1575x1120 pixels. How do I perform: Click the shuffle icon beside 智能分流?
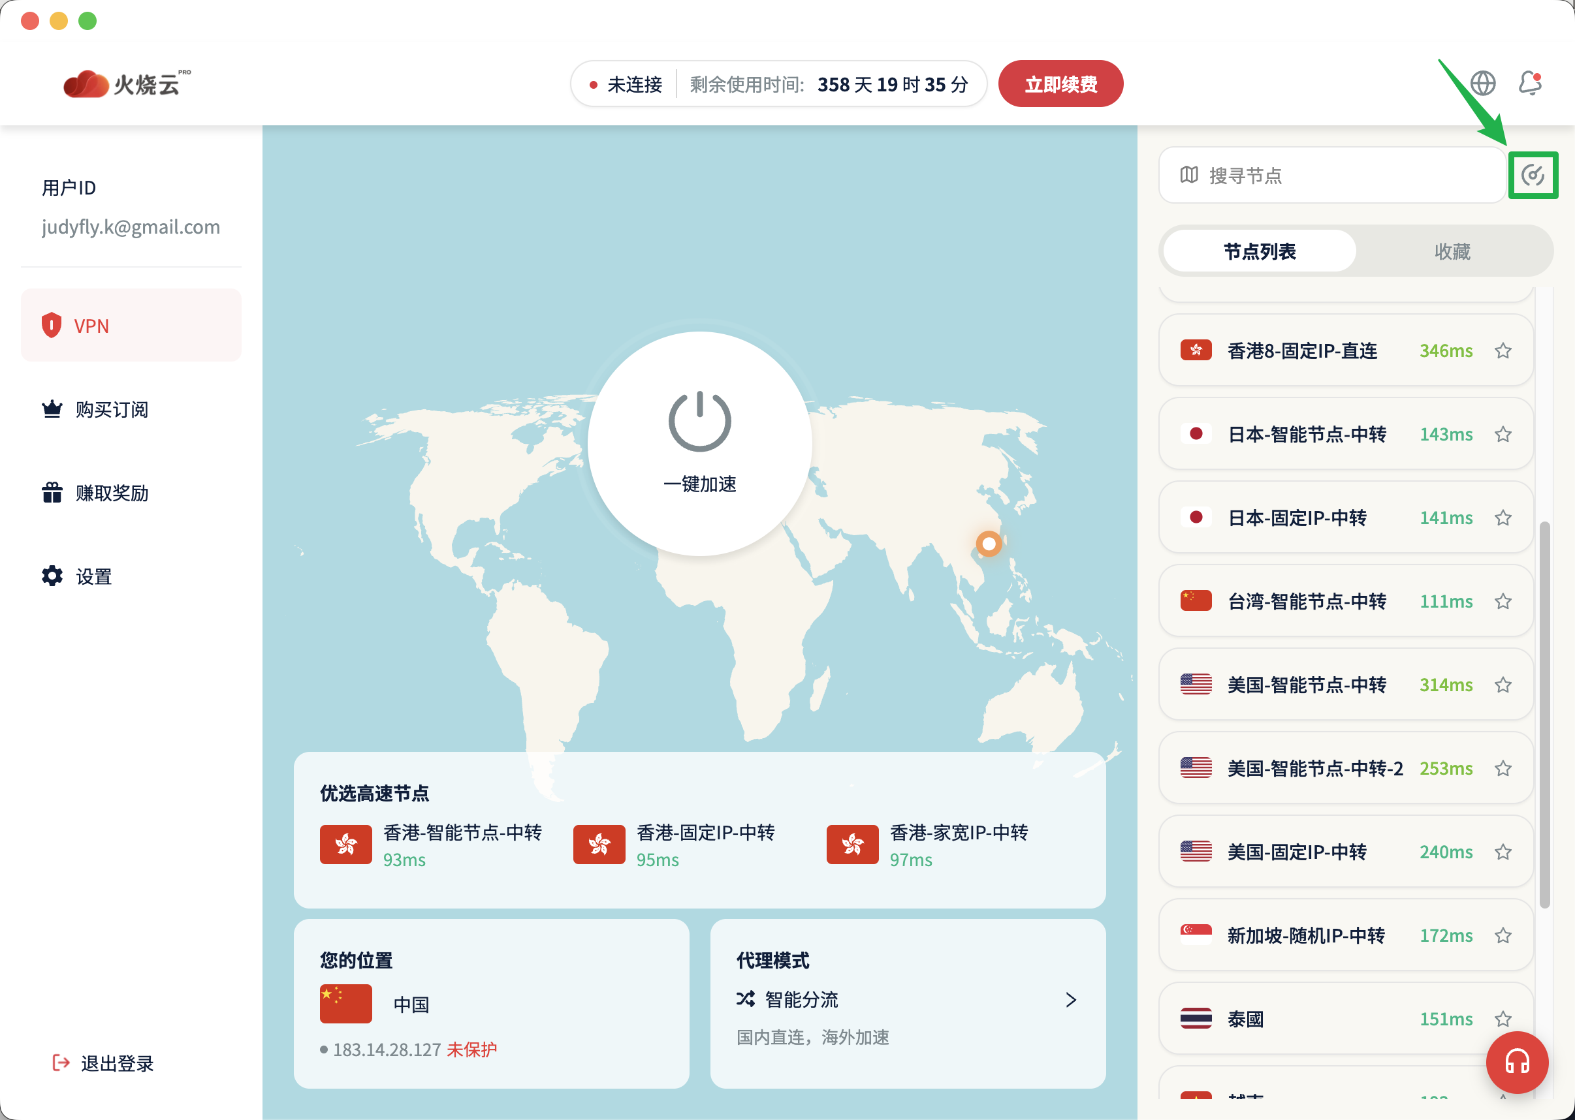[746, 999]
